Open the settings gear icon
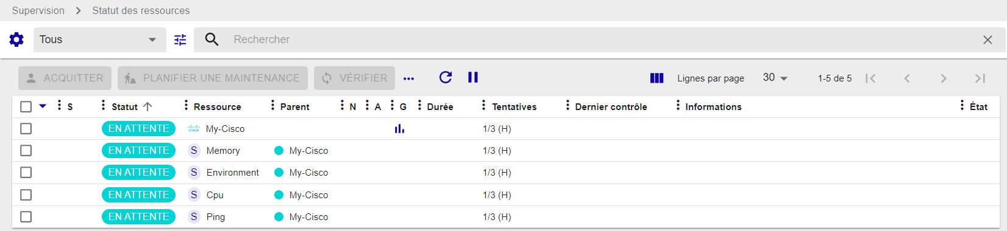Image resolution: width=1007 pixels, height=231 pixels. [x=16, y=40]
